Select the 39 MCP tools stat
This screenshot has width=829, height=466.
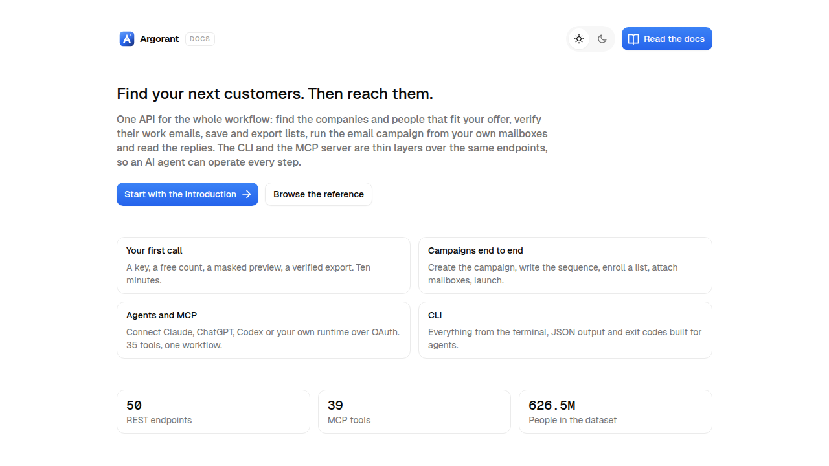coord(414,412)
